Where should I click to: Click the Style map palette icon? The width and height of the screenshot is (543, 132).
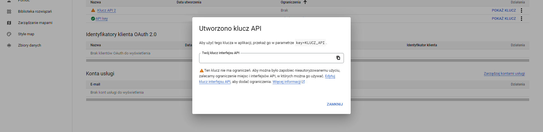pos(9,34)
